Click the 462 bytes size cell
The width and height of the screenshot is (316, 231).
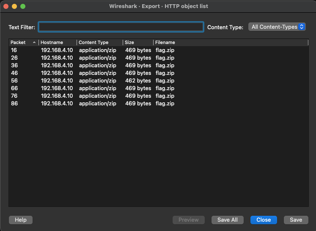coord(138,81)
